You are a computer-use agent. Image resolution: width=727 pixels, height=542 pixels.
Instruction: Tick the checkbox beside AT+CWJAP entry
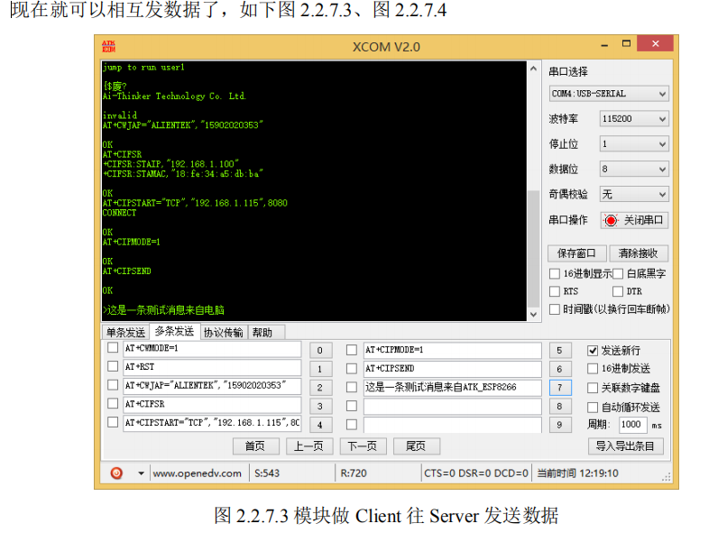(113, 384)
